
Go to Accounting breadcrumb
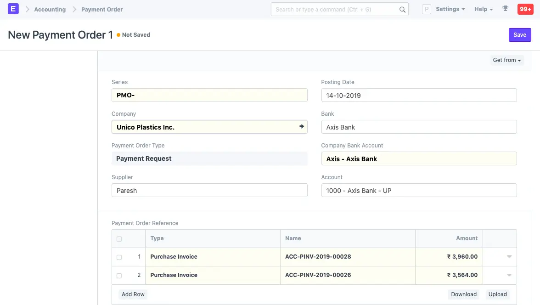tap(50, 10)
